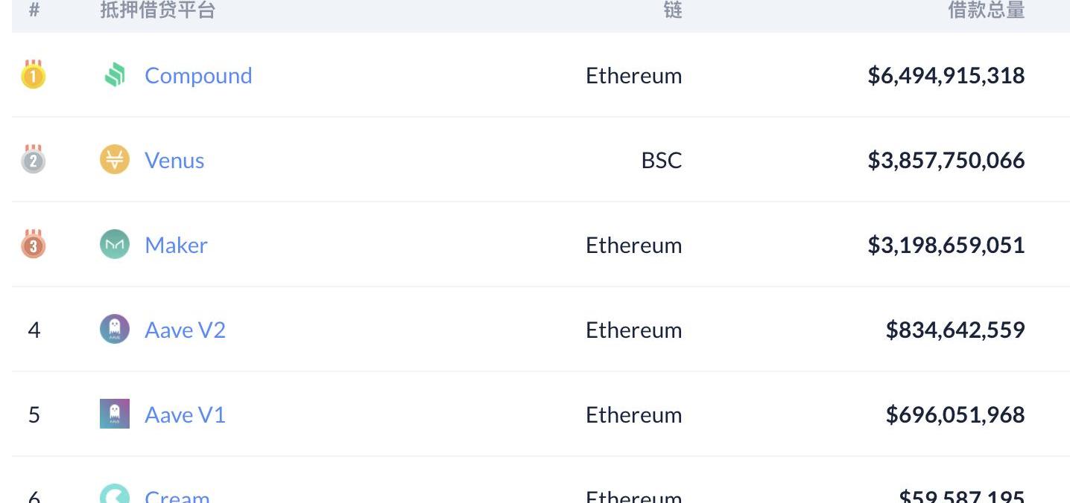Open the Compound platform link
Screen dimensions: 1070x503
(198, 75)
